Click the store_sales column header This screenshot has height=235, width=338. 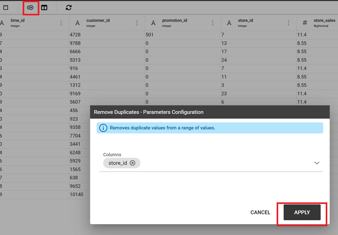point(324,20)
